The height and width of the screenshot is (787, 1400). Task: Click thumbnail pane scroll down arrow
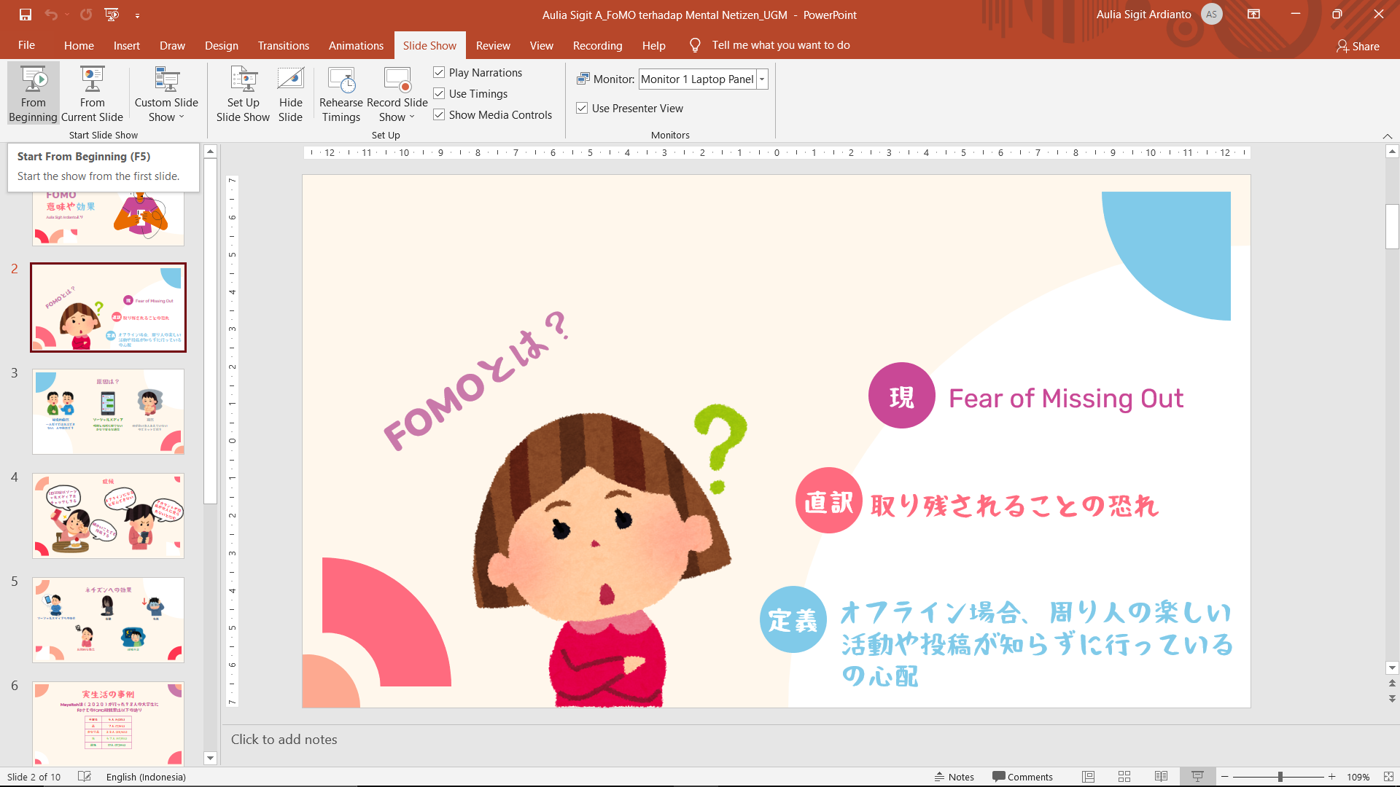tap(210, 758)
